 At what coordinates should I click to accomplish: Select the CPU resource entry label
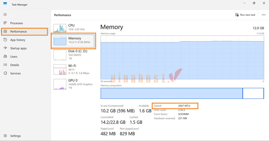click(71, 25)
